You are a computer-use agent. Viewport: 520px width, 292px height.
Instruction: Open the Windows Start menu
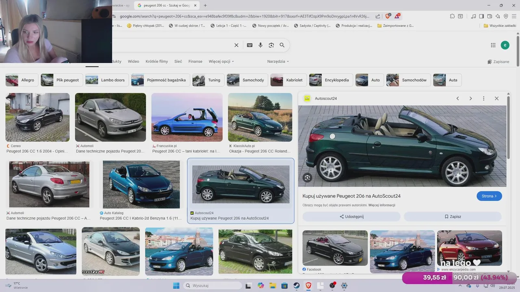[176, 286]
